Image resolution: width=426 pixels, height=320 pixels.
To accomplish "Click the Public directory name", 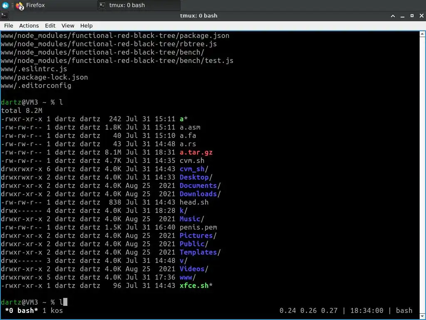I will (x=192, y=244).
